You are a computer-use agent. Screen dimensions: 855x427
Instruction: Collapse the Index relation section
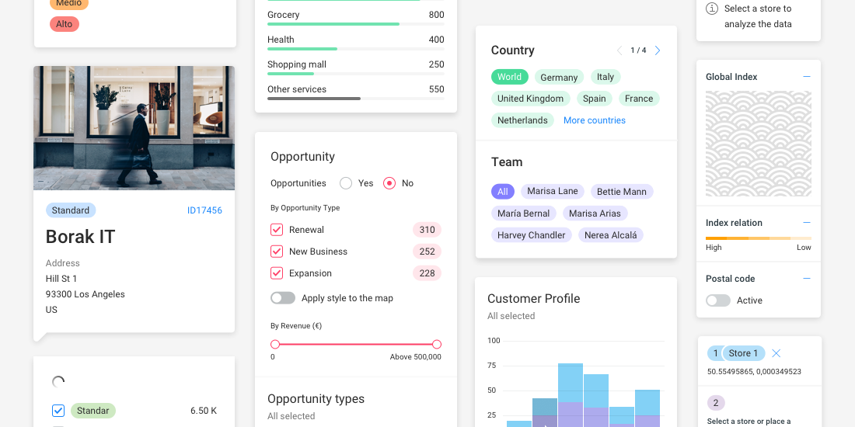[806, 223]
